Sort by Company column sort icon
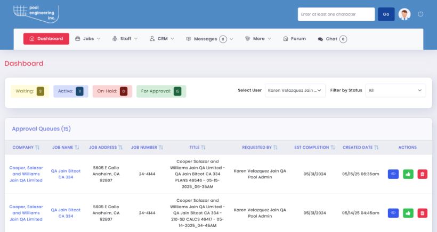 coord(38,148)
